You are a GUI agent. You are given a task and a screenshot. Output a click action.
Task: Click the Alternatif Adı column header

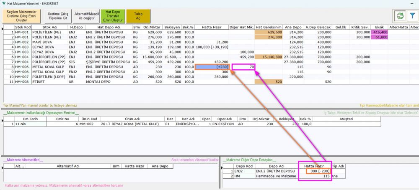coord(68,166)
